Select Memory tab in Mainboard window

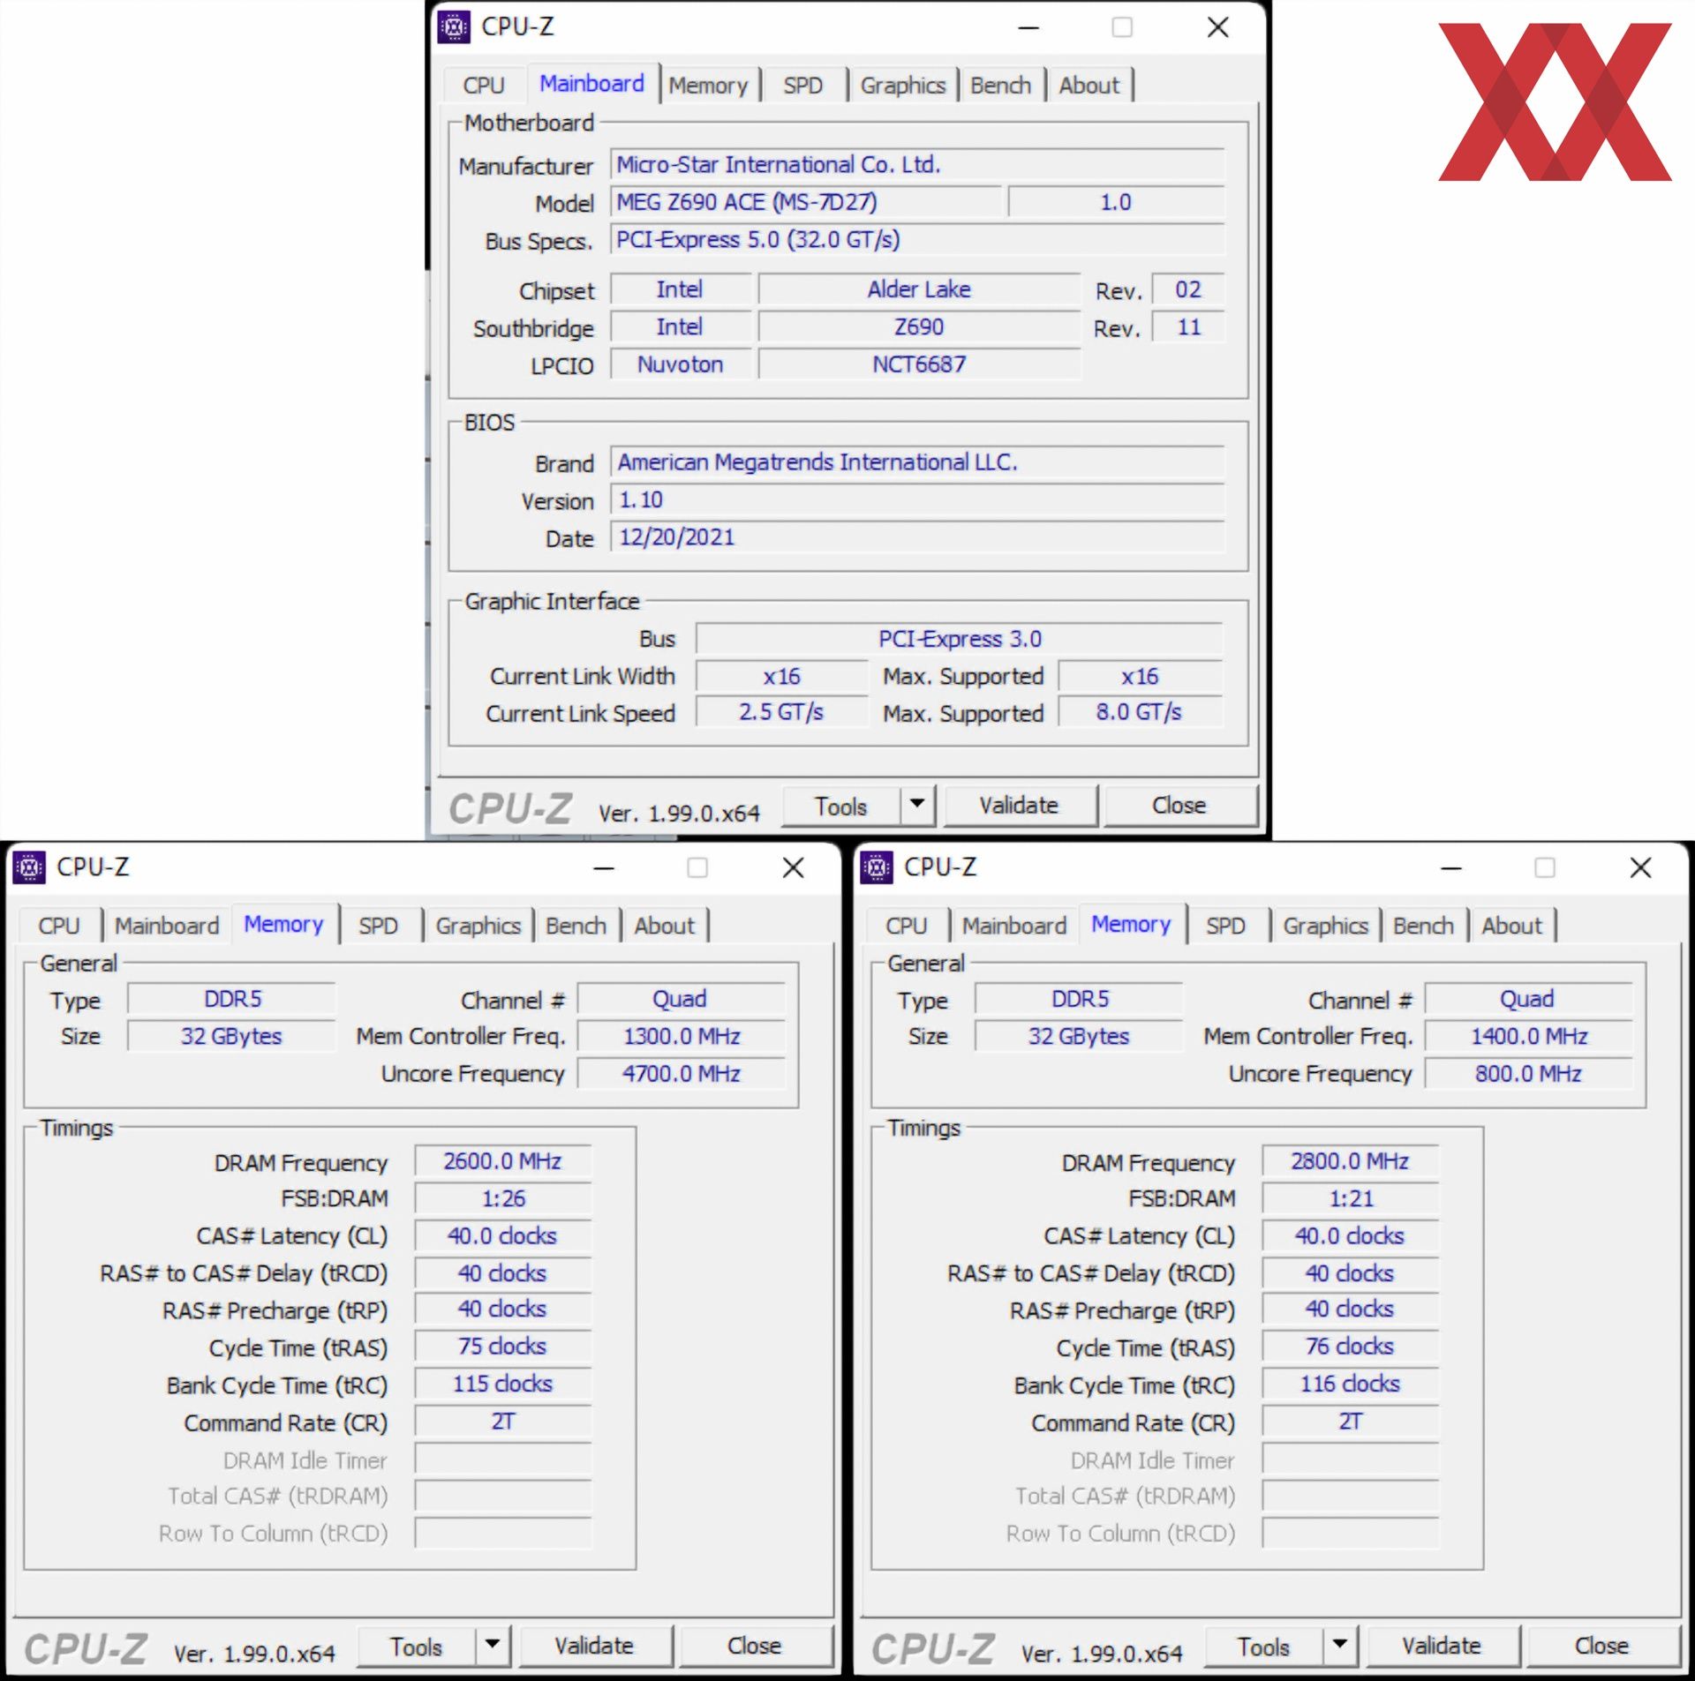708,86
